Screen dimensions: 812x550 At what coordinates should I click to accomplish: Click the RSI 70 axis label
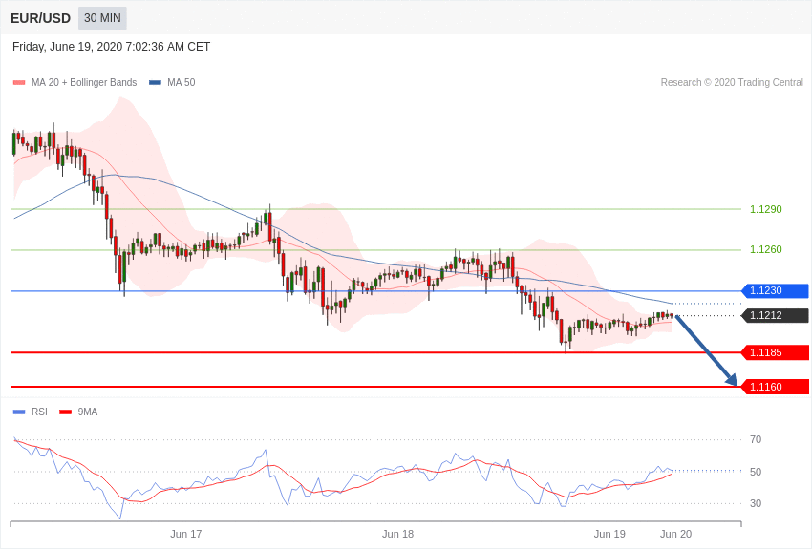(756, 440)
